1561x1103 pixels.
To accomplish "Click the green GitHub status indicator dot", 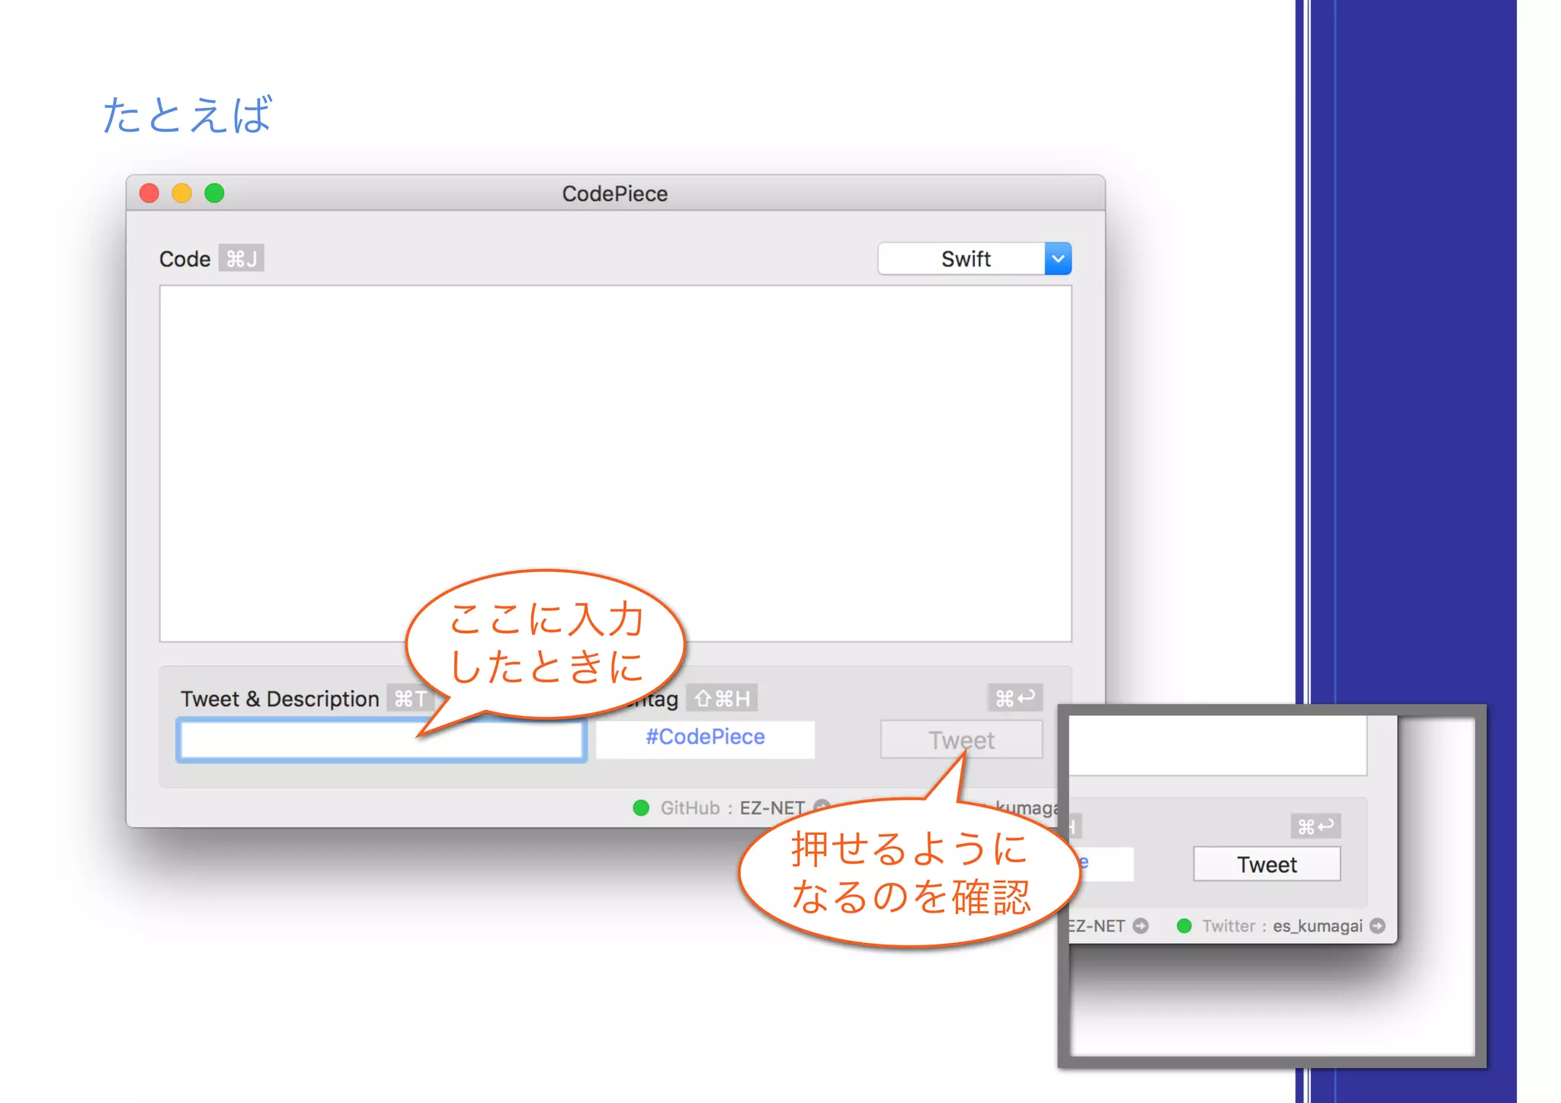I will tap(641, 807).
